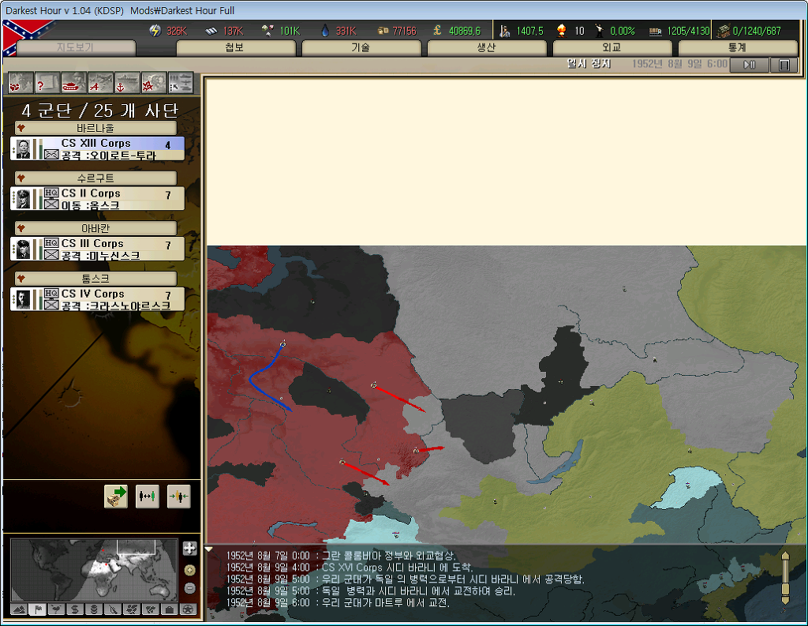Open the 기술 technology tab
Viewport: 808px width, 626px height.
pyautogui.click(x=361, y=47)
